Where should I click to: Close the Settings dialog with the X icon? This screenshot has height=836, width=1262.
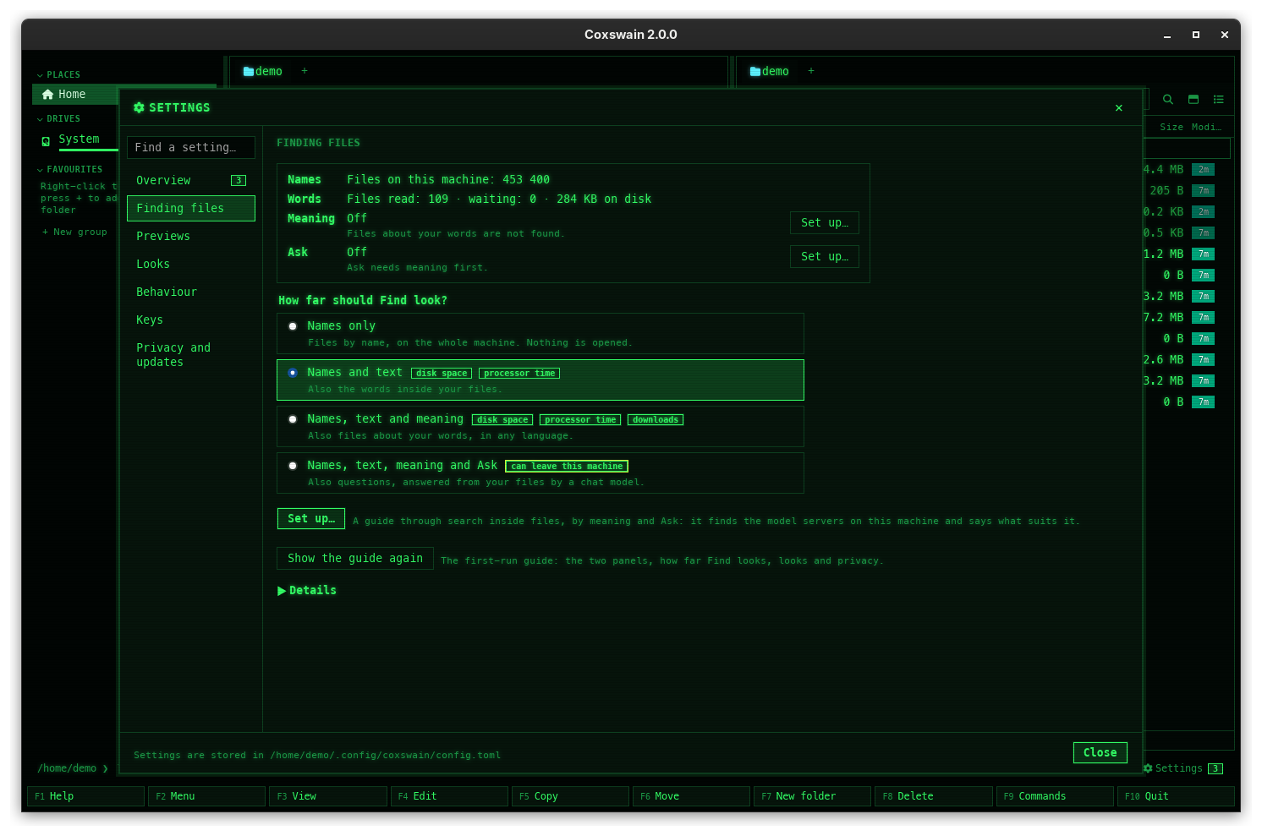(x=1119, y=108)
